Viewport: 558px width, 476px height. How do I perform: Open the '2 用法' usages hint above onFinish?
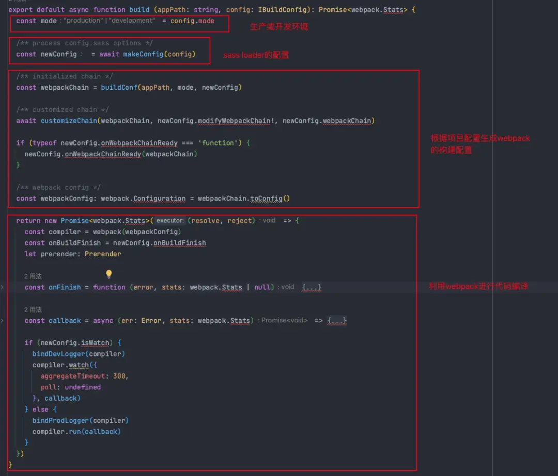(33, 276)
